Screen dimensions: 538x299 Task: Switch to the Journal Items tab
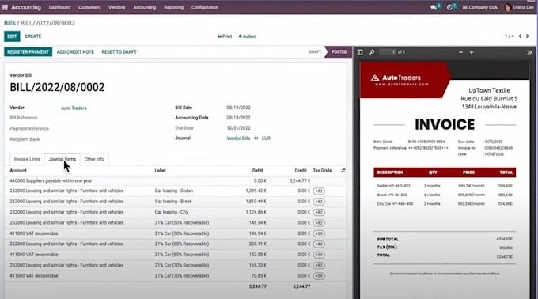[x=62, y=159]
